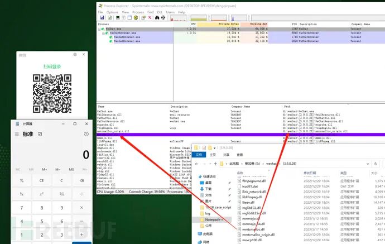Open calculator history clock icon
The height and width of the screenshot is (244, 385).
[x=86, y=134]
